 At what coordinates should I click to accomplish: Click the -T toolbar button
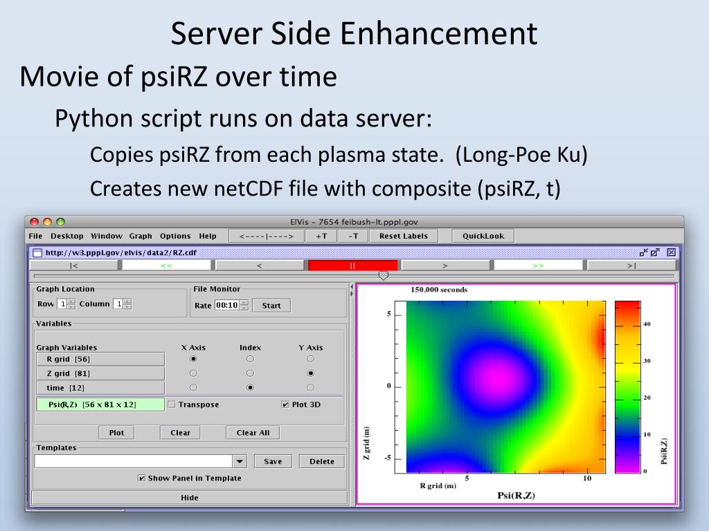(x=353, y=236)
